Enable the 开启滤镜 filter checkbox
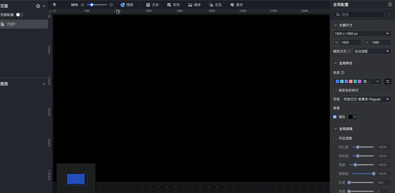The height and width of the screenshot is (193, 395). click(335, 138)
